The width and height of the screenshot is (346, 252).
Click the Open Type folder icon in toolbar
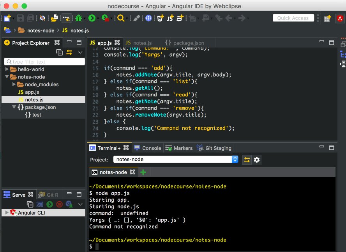pos(54,18)
